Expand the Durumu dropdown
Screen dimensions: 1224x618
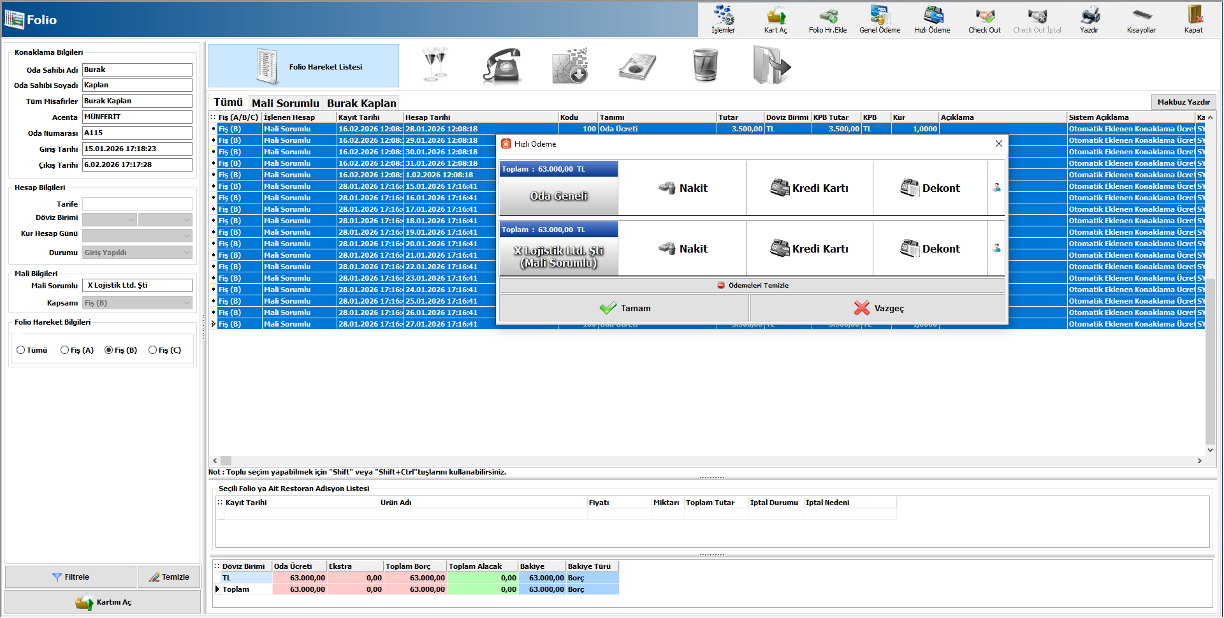pos(187,253)
